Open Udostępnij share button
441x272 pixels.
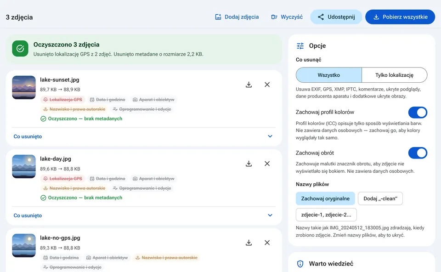point(336,17)
